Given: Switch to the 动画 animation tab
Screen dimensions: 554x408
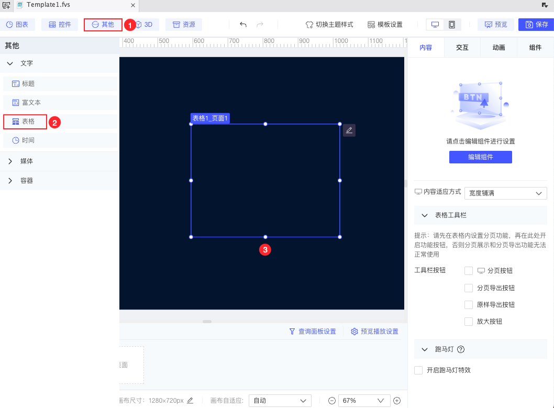Looking at the screenshot, I should tap(498, 47).
